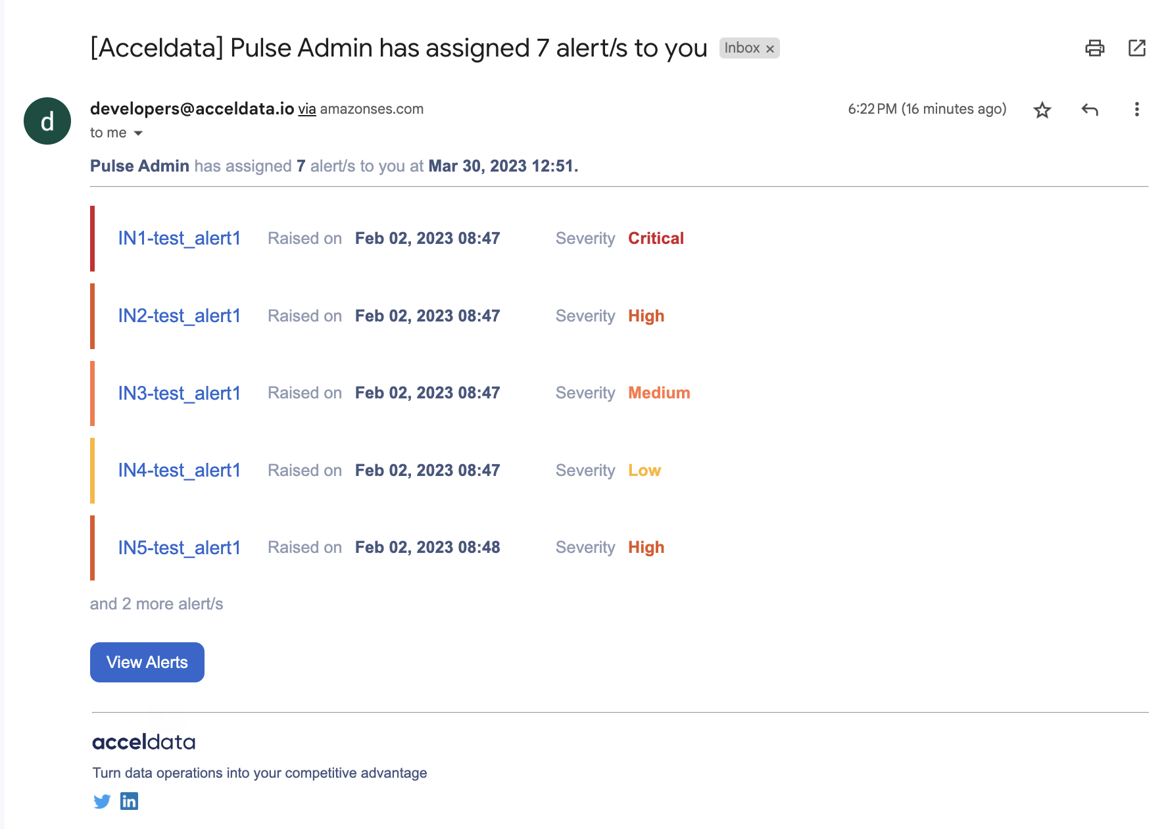Image resolution: width=1166 pixels, height=829 pixels.
Task: Reply to the email with arrow icon
Action: tap(1090, 110)
